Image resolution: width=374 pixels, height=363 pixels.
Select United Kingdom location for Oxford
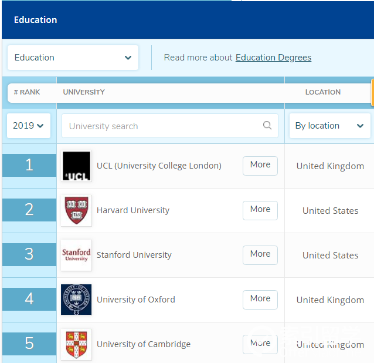[x=330, y=300]
